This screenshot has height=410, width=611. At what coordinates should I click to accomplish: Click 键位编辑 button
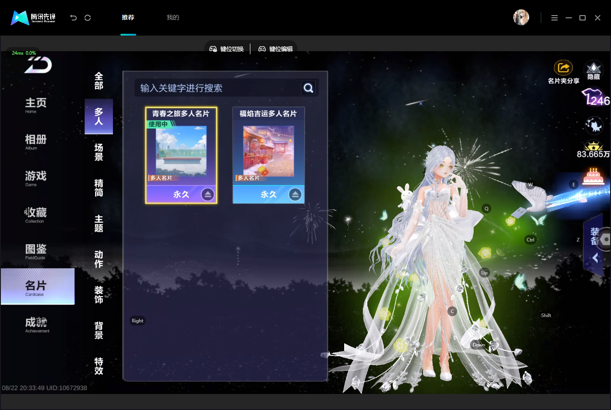click(x=276, y=49)
